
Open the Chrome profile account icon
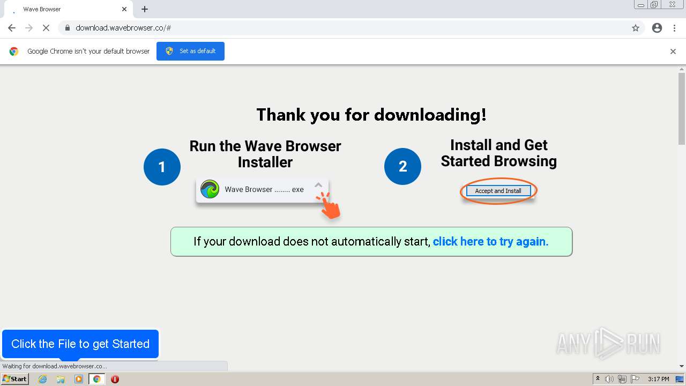(657, 28)
